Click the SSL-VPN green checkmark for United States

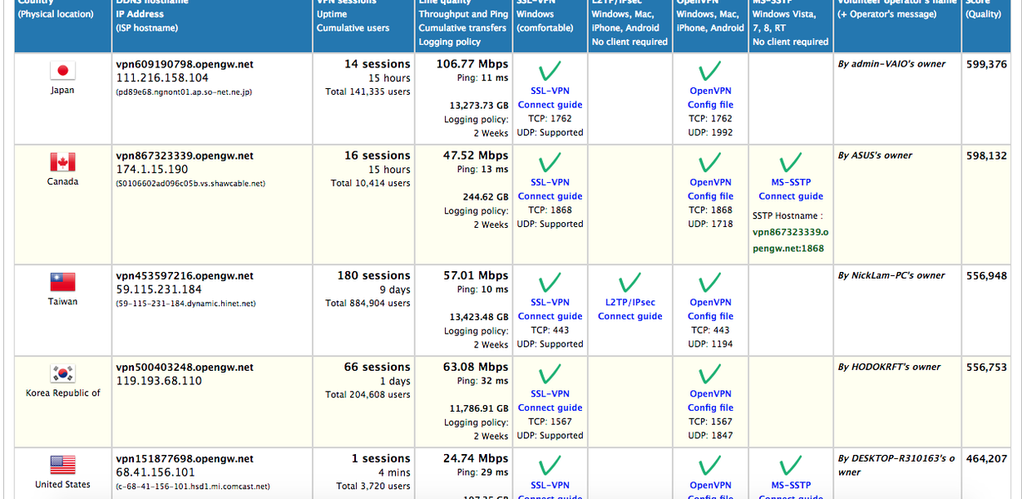(x=550, y=465)
